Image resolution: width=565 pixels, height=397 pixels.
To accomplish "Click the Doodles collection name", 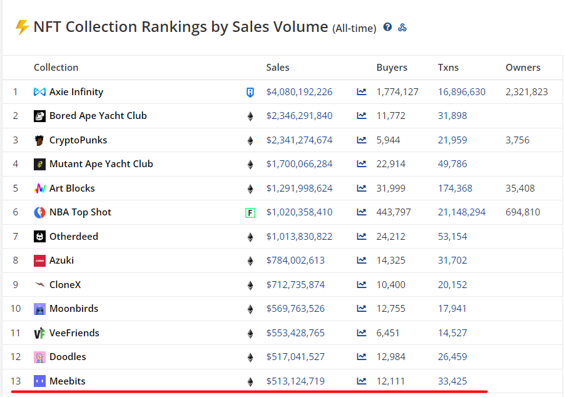I will point(68,357).
